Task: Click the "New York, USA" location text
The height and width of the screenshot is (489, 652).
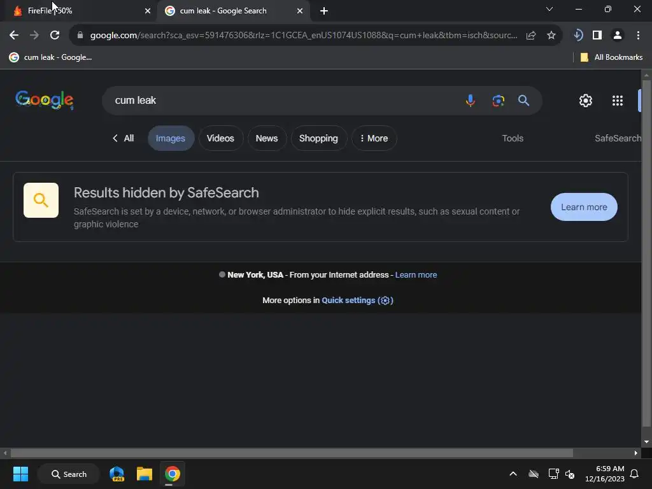Action: tap(255, 275)
